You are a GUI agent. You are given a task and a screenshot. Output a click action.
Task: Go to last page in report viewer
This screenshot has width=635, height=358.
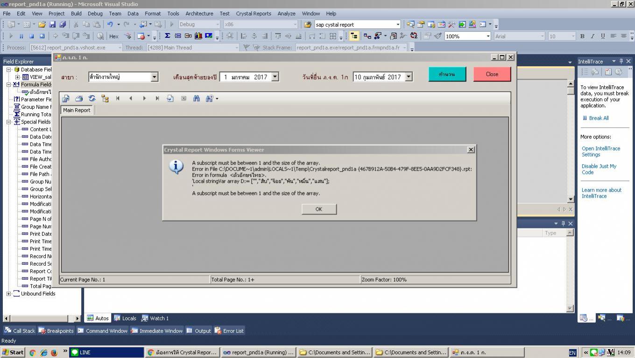(157, 98)
